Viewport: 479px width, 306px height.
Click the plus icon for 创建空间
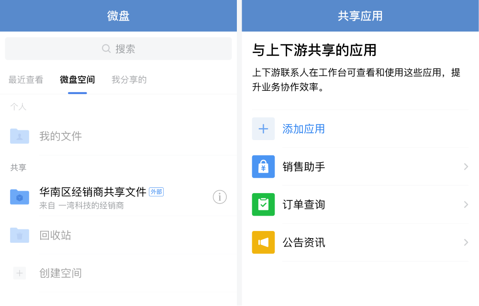pyautogui.click(x=20, y=273)
